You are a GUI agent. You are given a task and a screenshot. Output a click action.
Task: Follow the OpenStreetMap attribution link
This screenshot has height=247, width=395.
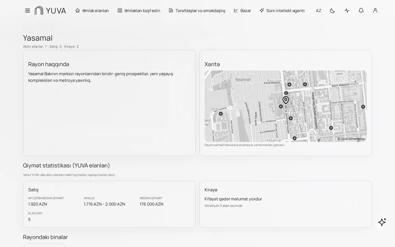pyautogui.click(x=351, y=139)
